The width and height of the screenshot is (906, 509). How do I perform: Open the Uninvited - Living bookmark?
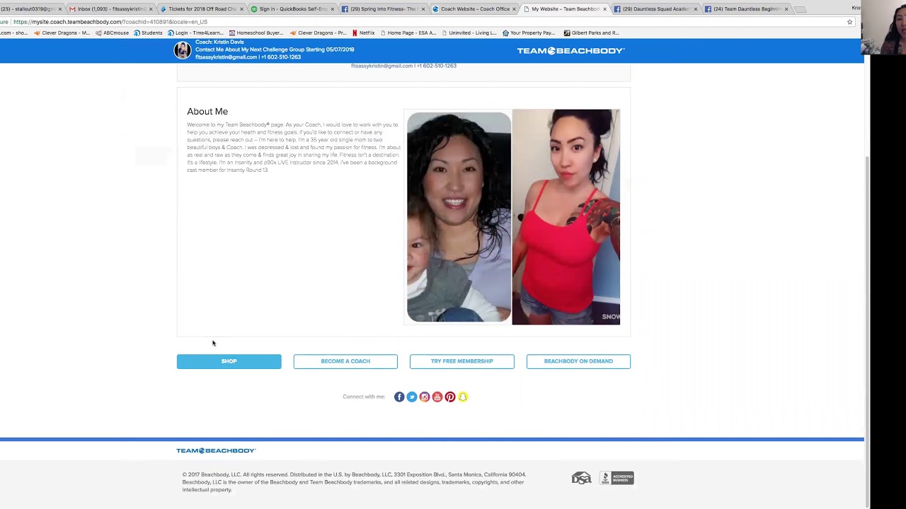(469, 33)
